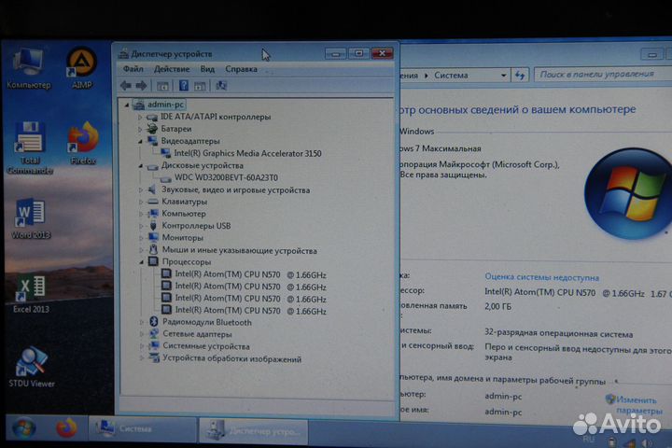Collapse the Процессоры node
The width and height of the screenshot is (672, 448).
142,262
